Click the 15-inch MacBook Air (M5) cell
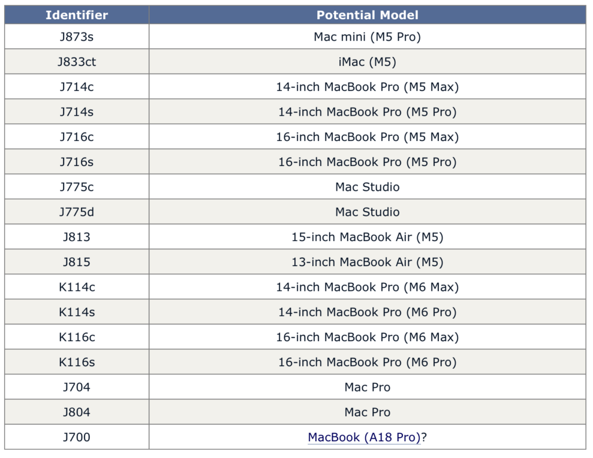Viewport: 593px width, 458px height. click(367, 237)
